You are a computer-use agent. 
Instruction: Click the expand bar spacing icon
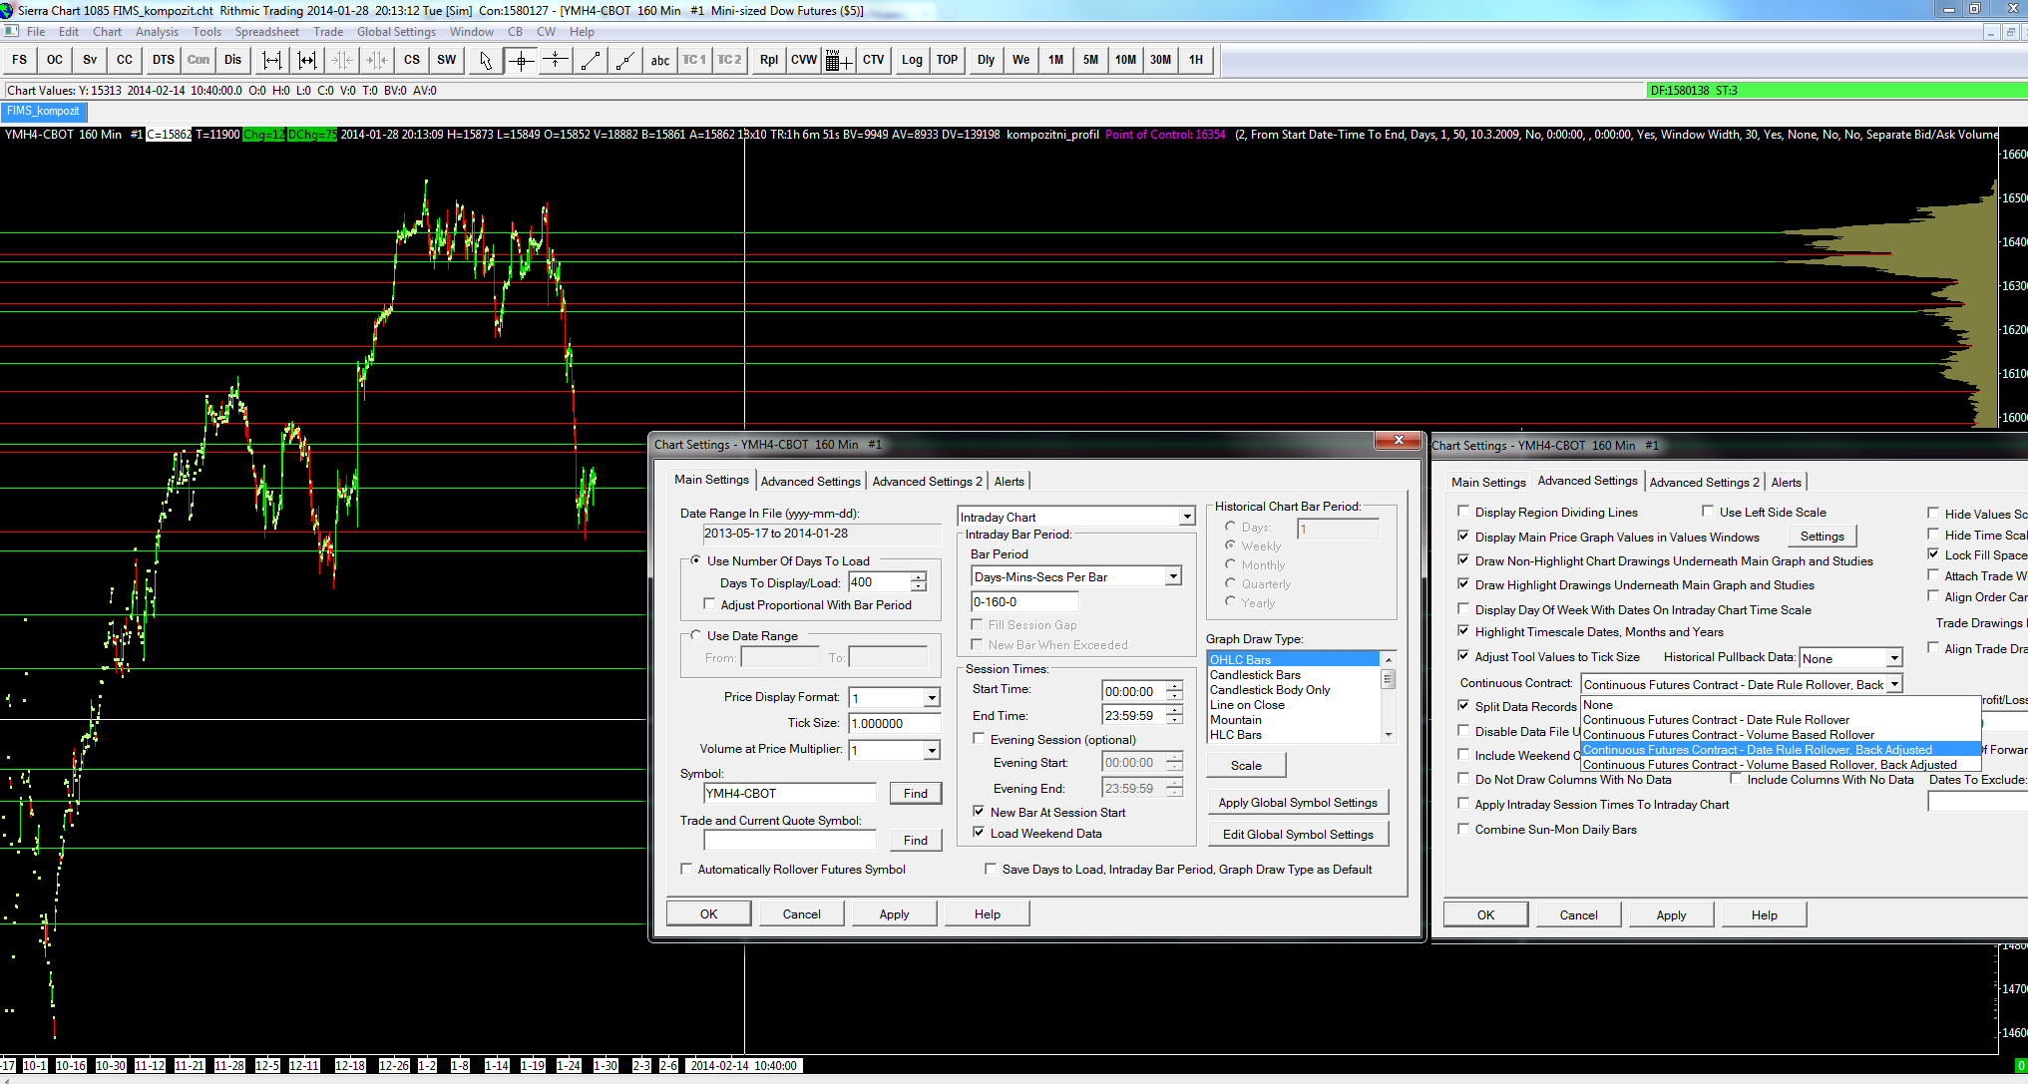coord(271,60)
